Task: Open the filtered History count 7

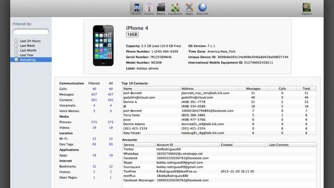Action: pyautogui.click(x=94, y=172)
